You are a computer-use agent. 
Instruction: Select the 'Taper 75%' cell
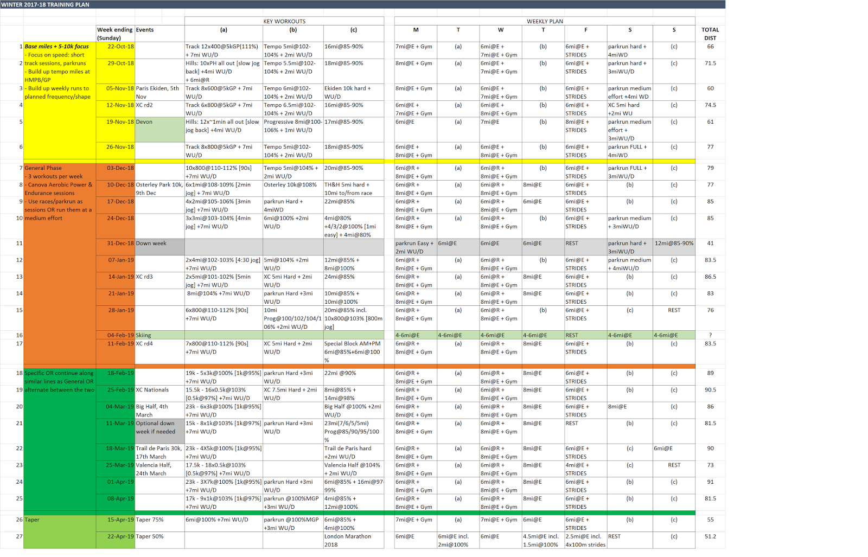(159, 524)
